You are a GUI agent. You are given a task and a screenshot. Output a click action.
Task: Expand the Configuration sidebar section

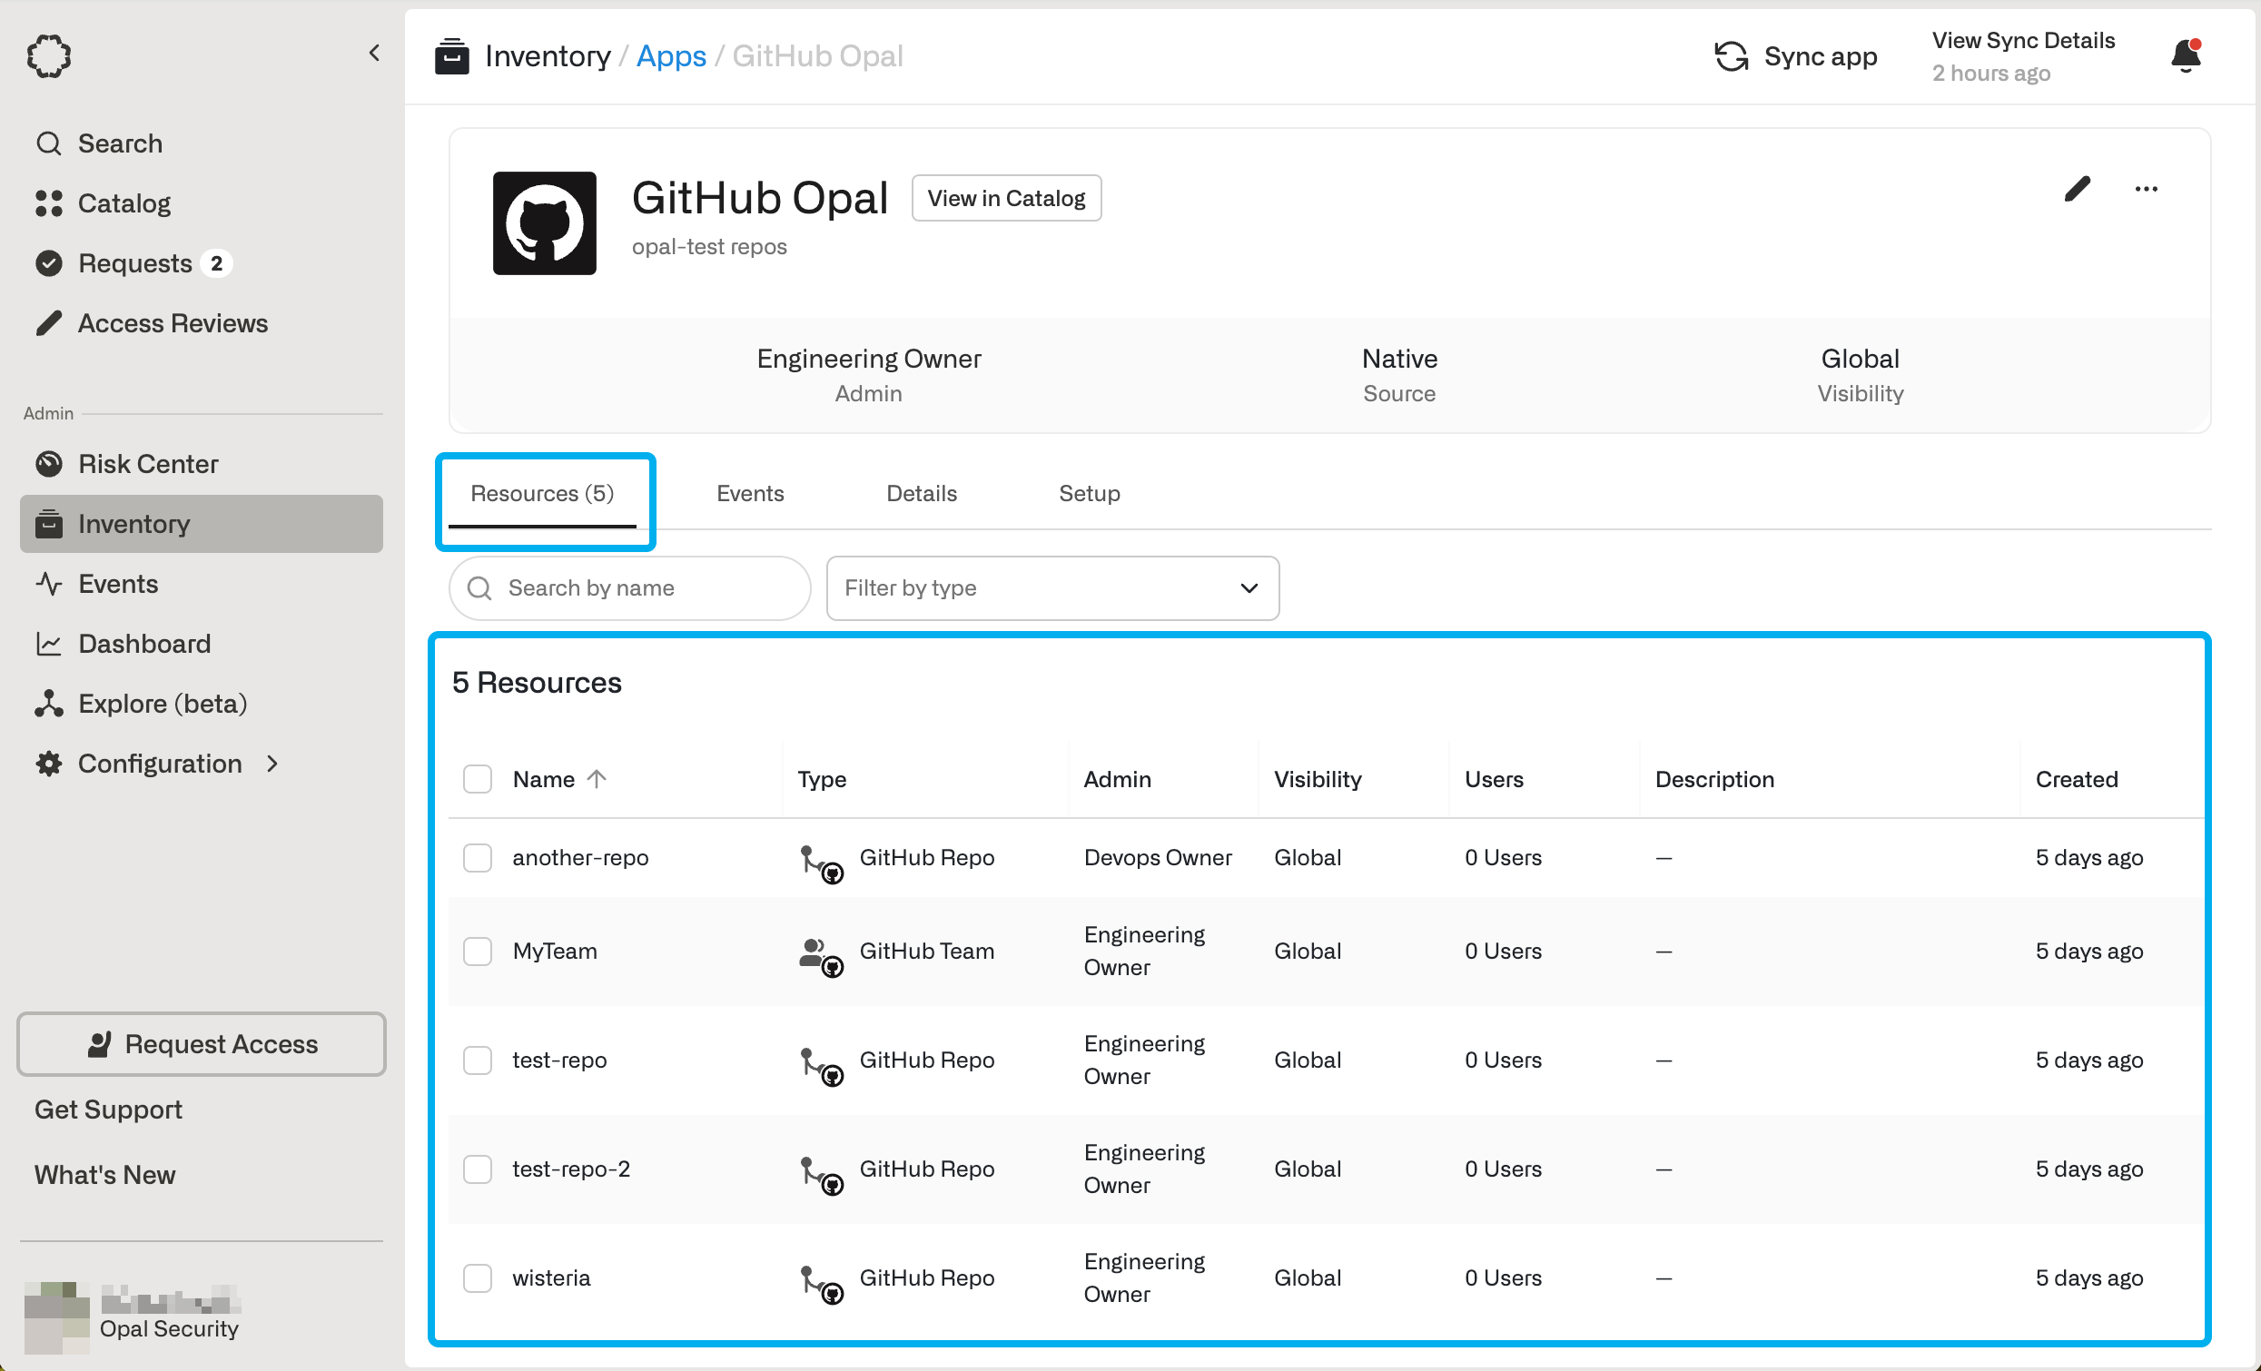160,764
